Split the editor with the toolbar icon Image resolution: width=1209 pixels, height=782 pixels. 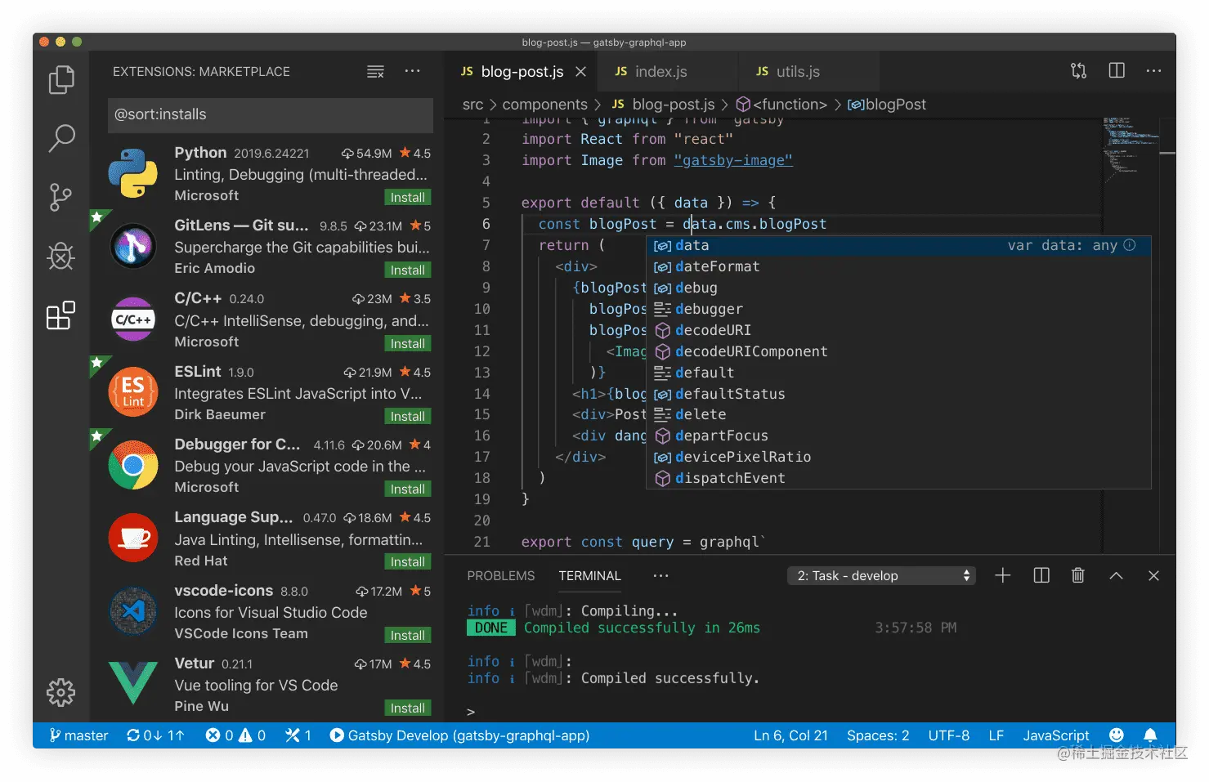click(1116, 70)
